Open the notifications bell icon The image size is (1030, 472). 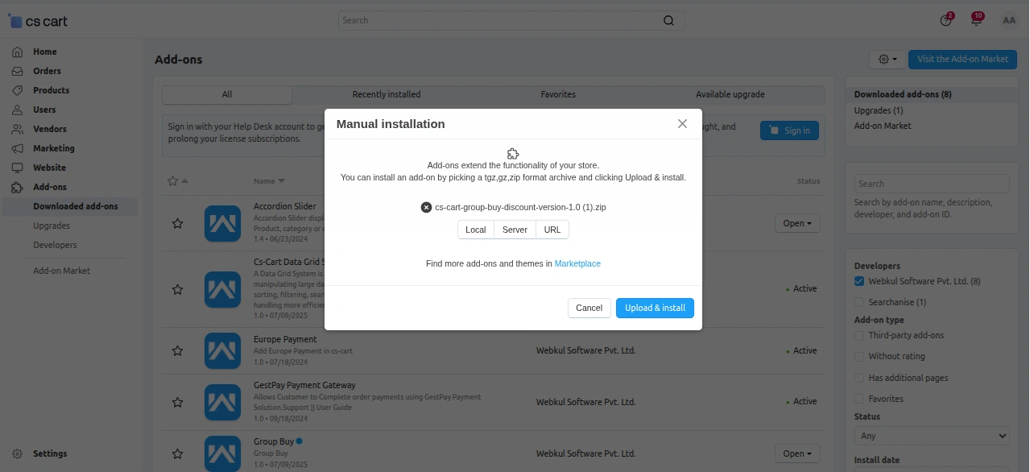tap(975, 19)
